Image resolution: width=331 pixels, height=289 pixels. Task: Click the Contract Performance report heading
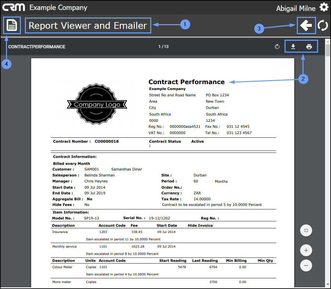click(x=186, y=82)
